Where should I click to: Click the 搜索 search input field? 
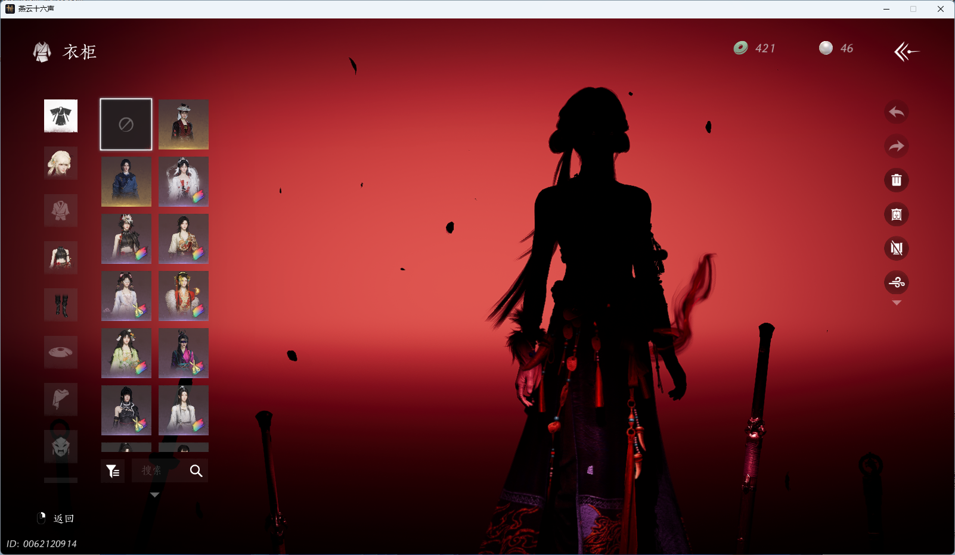click(x=159, y=471)
